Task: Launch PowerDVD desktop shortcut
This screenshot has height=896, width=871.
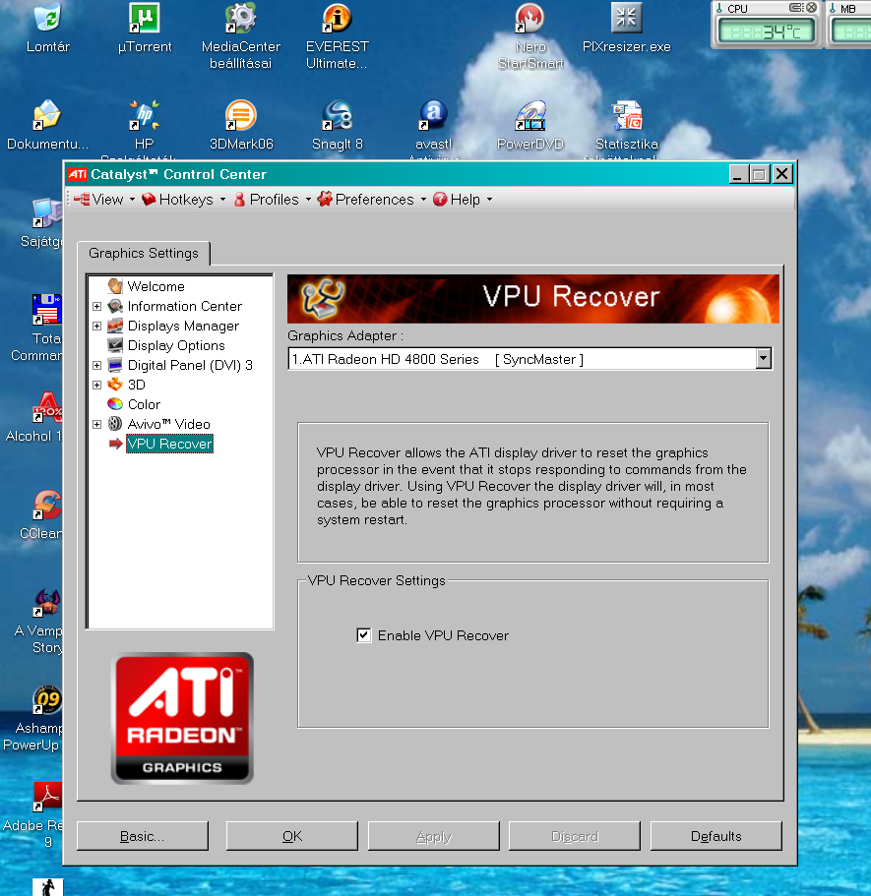Action: 530,115
